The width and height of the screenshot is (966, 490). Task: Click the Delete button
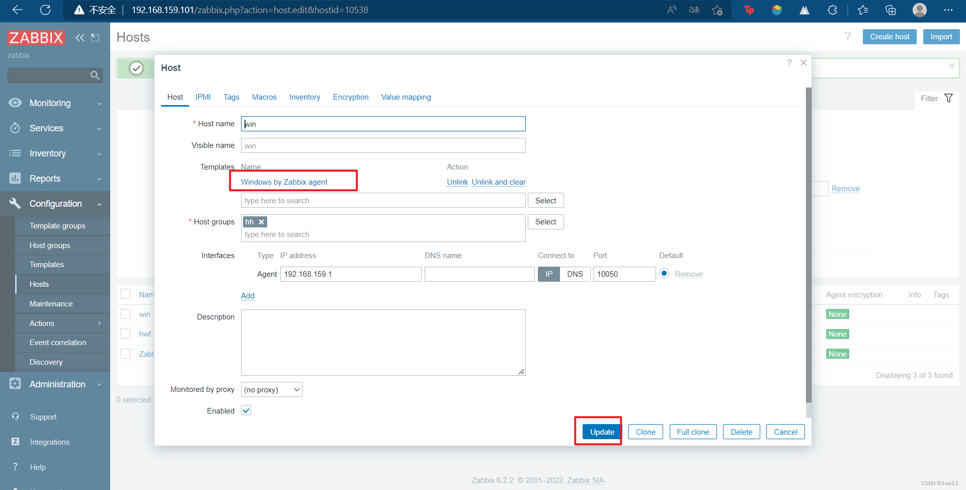741,432
